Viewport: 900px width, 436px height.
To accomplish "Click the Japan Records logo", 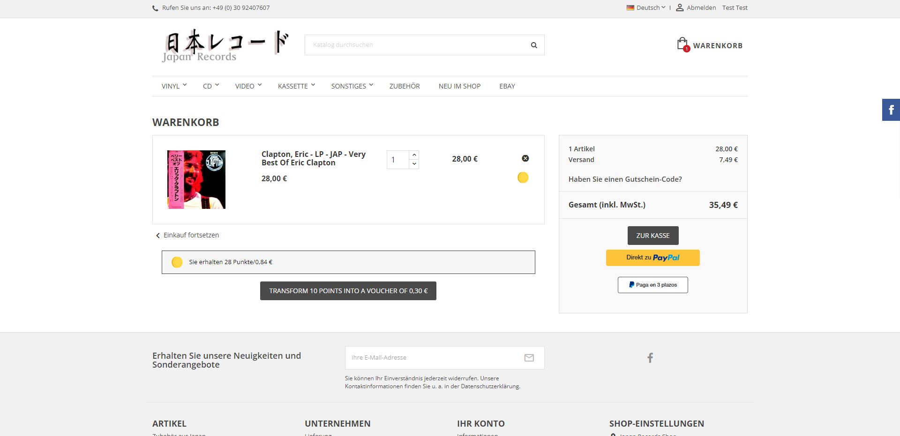I will 225,45.
